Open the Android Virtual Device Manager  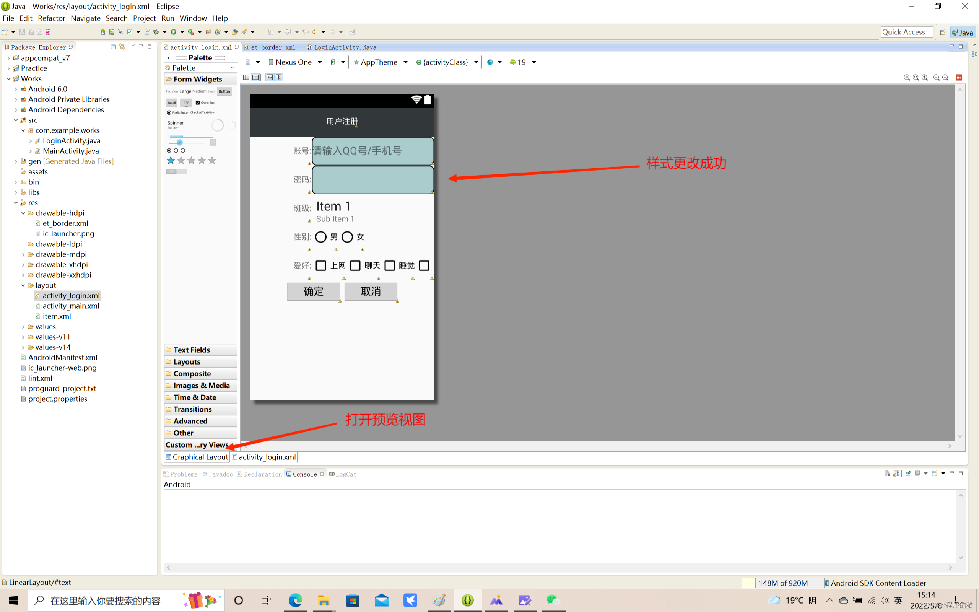pyautogui.click(x=112, y=32)
